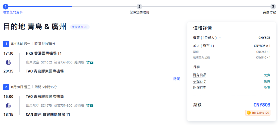Click the meal icon on flight SC4675
This screenshot has height=125, width=278.
(x=88, y=106)
